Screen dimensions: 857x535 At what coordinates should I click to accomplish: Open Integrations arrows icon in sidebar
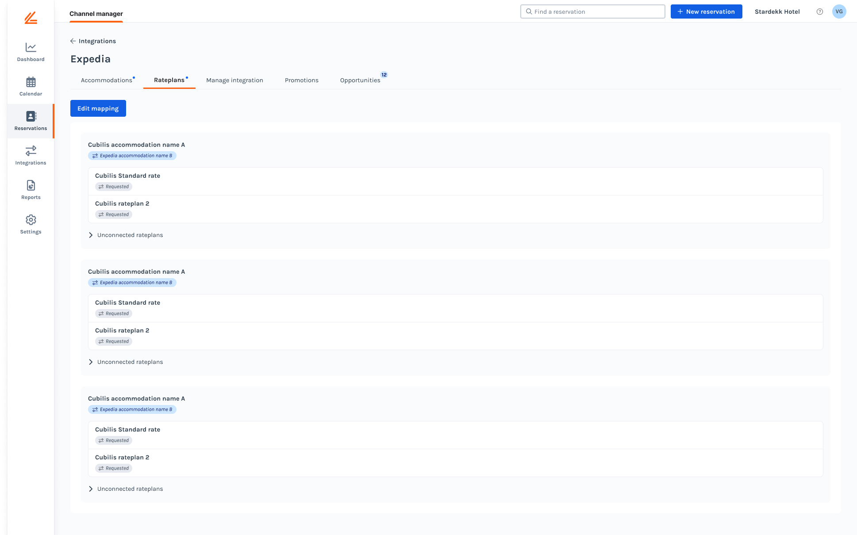31,151
